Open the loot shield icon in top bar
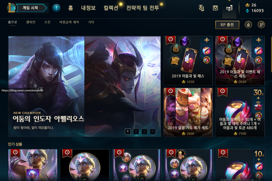The width and height of the screenshot is (272, 181). [215, 8]
